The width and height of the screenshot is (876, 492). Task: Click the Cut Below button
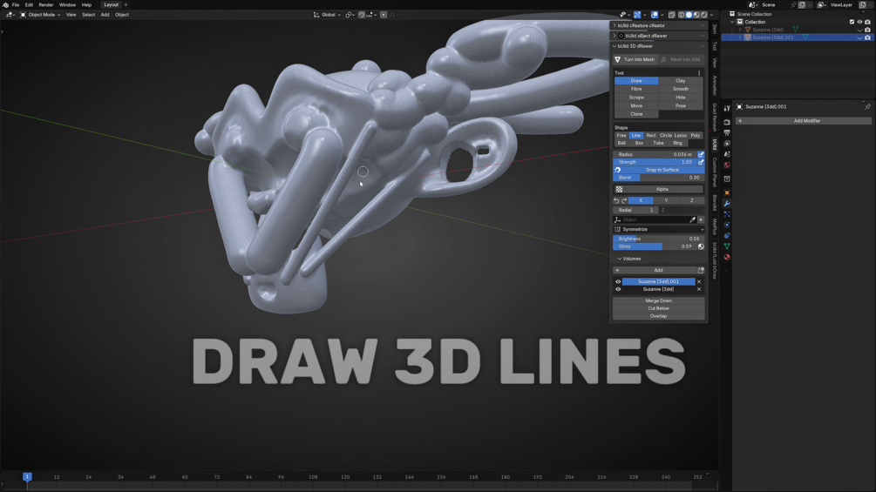point(659,308)
